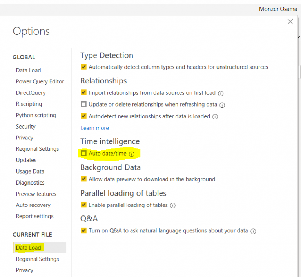The height and width of the screenshot is (277, 301).
Task: Click info icon next to Auto date/time
Action: pyautogui.click(x=132, y=154)
